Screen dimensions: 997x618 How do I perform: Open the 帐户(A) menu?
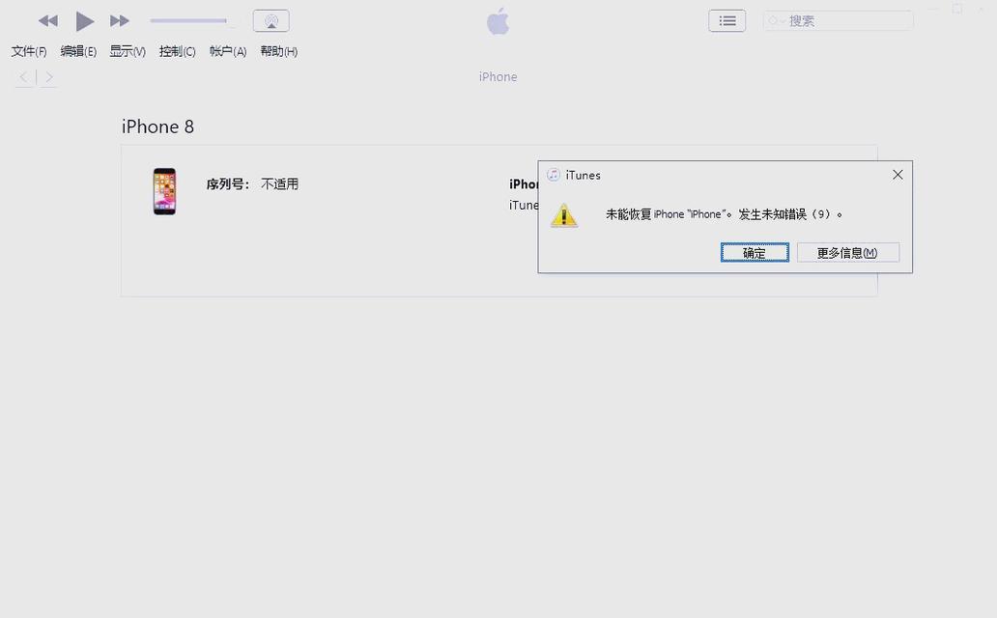[228, 51]
